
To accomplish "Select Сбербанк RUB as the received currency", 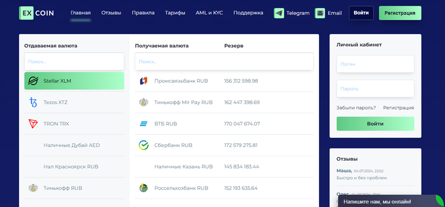I will 224,145.
